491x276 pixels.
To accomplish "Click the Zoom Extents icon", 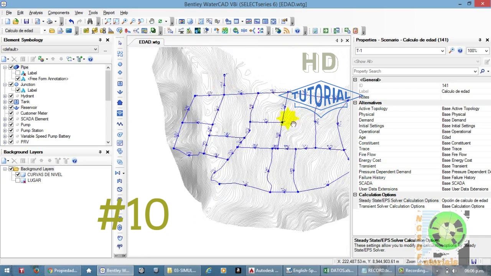I will pyautogui.click(x=108, y=21).
